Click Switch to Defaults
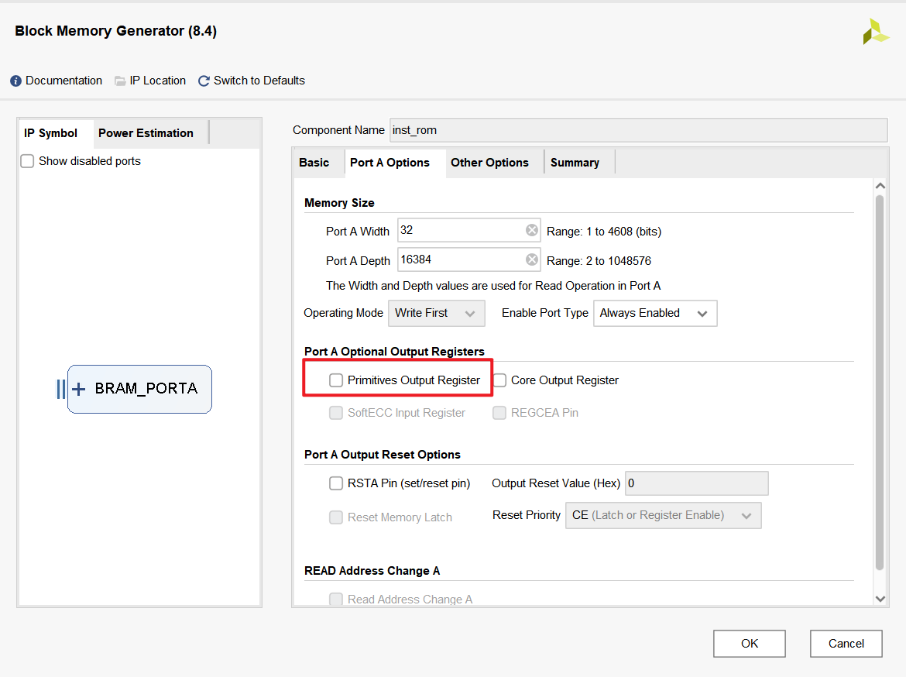906x677 pixels. (x=259, y=81)
